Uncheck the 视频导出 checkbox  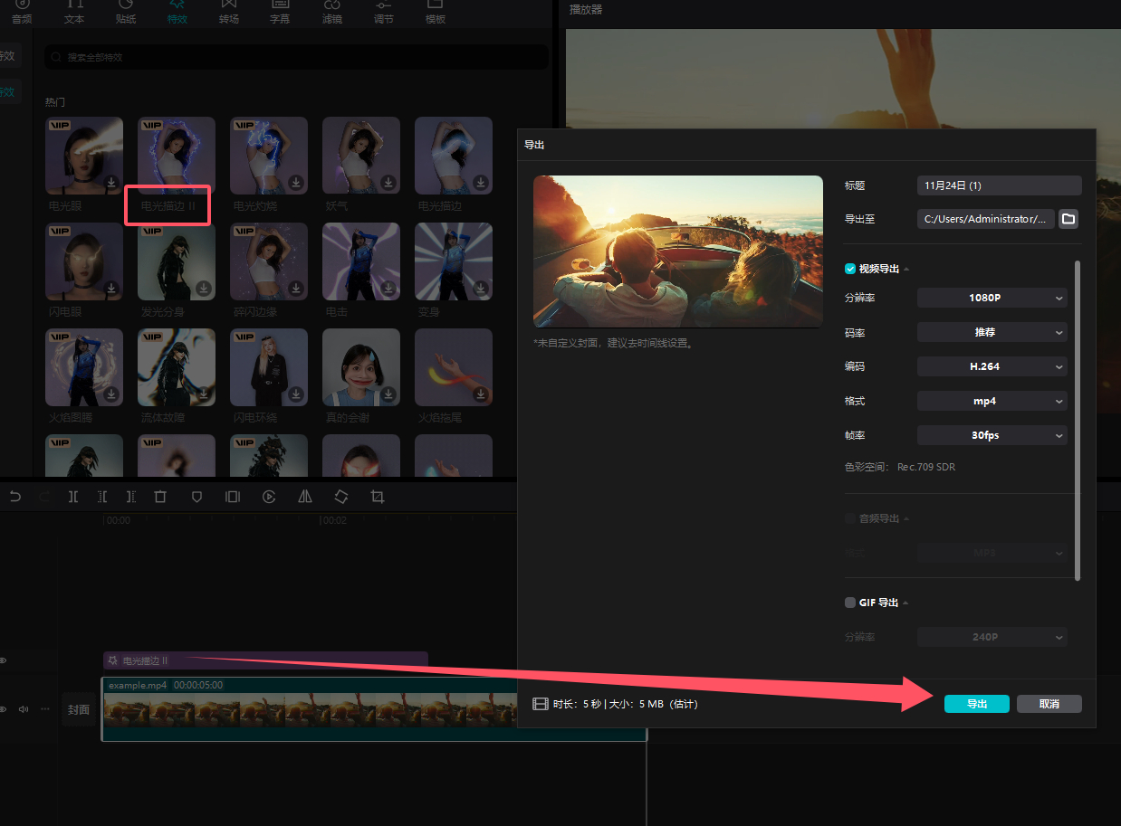tap(850, 269)
